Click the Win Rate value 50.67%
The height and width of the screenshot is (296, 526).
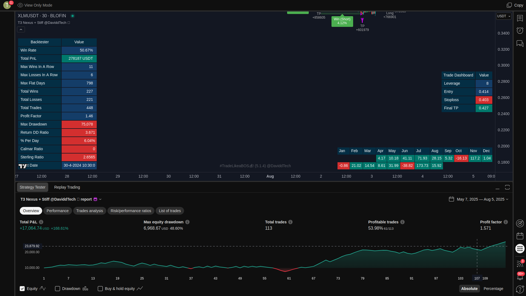tap(79, 50)
